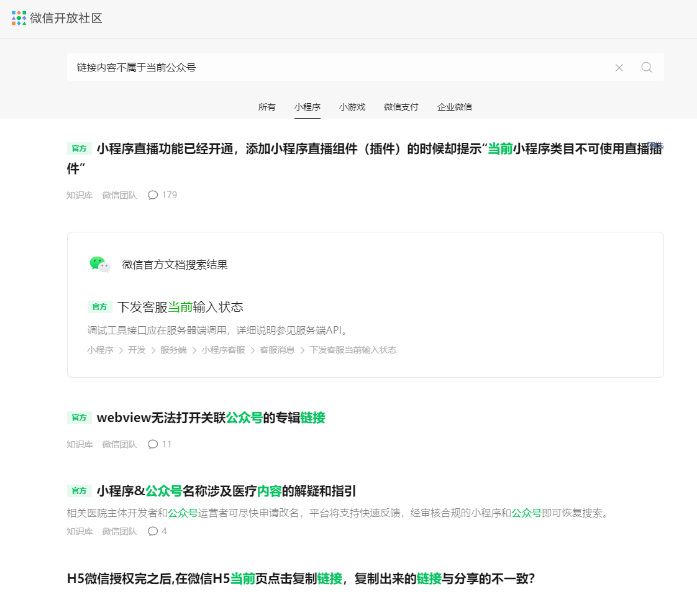697x594 pixels.
Task: Click the comment bubble icon next to 4
Action: click(x=152, y=531)
